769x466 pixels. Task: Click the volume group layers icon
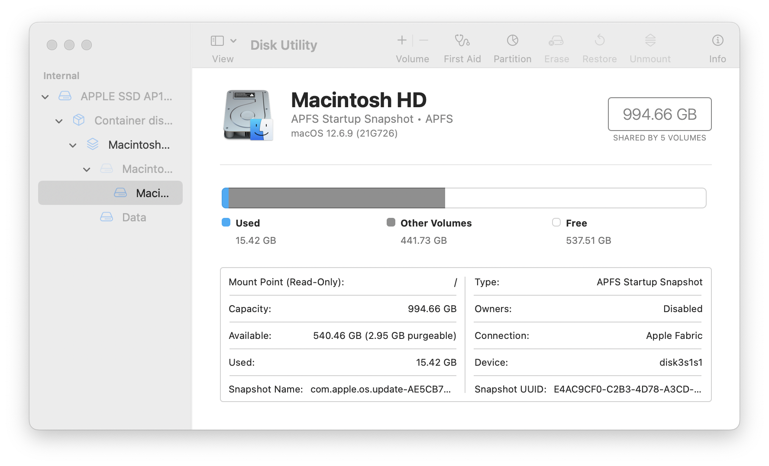pos(93,144)
